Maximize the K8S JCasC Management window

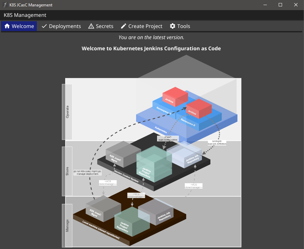point(280,5)
